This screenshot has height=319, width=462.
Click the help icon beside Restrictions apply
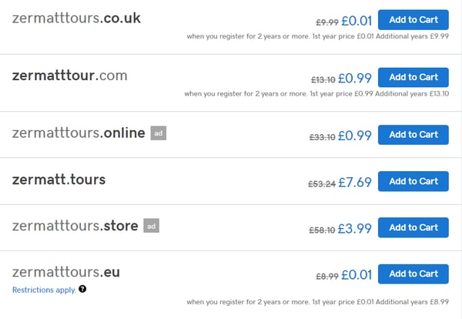82,290
